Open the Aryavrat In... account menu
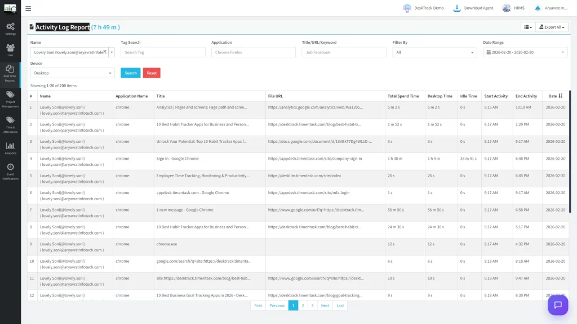This screenshot has width=577, height=324. click(x=551, y=8)
